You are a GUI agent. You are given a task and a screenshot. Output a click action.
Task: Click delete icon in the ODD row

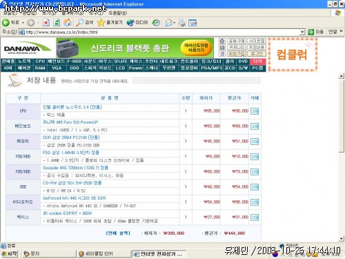(x=255, y=187)
